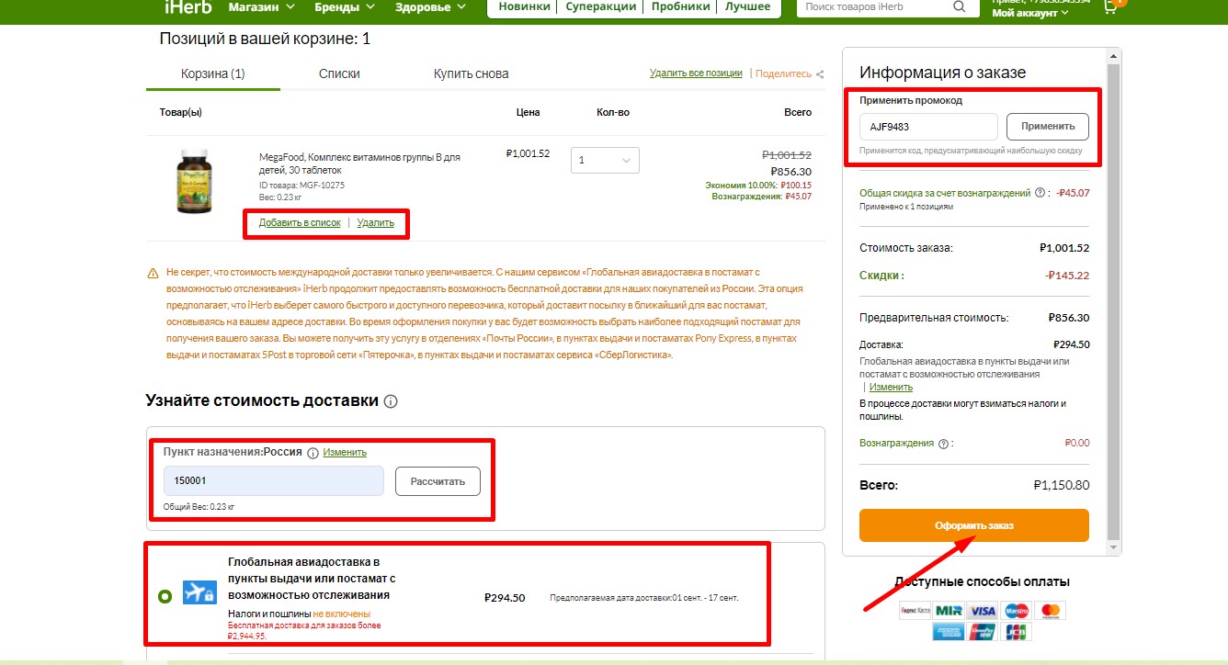Switch to the Купить снова tab
The width and height of the screenshot is (1228, 665).
(x=471, y=73)
